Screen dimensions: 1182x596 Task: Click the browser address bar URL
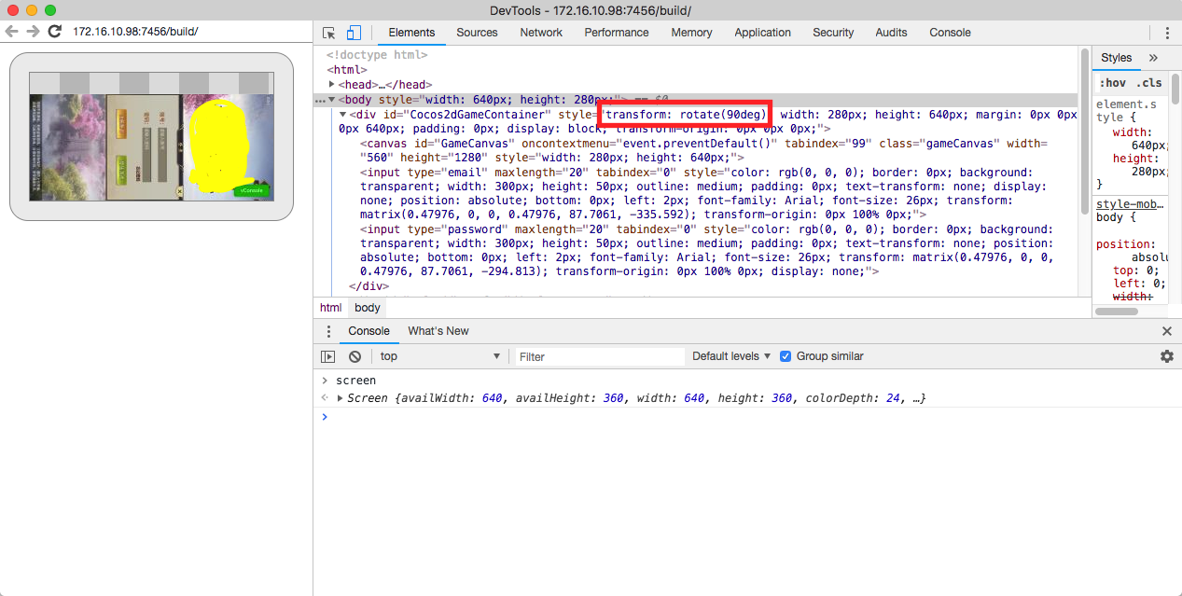[x=135, y=31]
